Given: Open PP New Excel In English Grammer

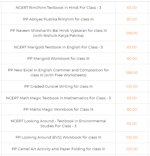Looking at the screenshot, I should coord(59,73).
